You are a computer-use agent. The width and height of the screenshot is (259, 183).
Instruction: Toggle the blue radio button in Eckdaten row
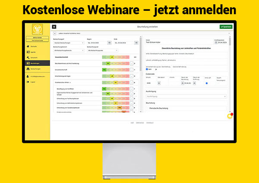point(206,83)
